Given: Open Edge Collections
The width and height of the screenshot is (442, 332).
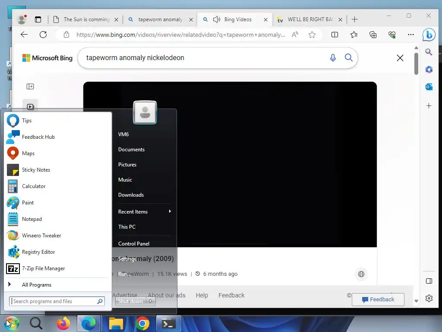Looking at the screenshot, I should 373,35.
